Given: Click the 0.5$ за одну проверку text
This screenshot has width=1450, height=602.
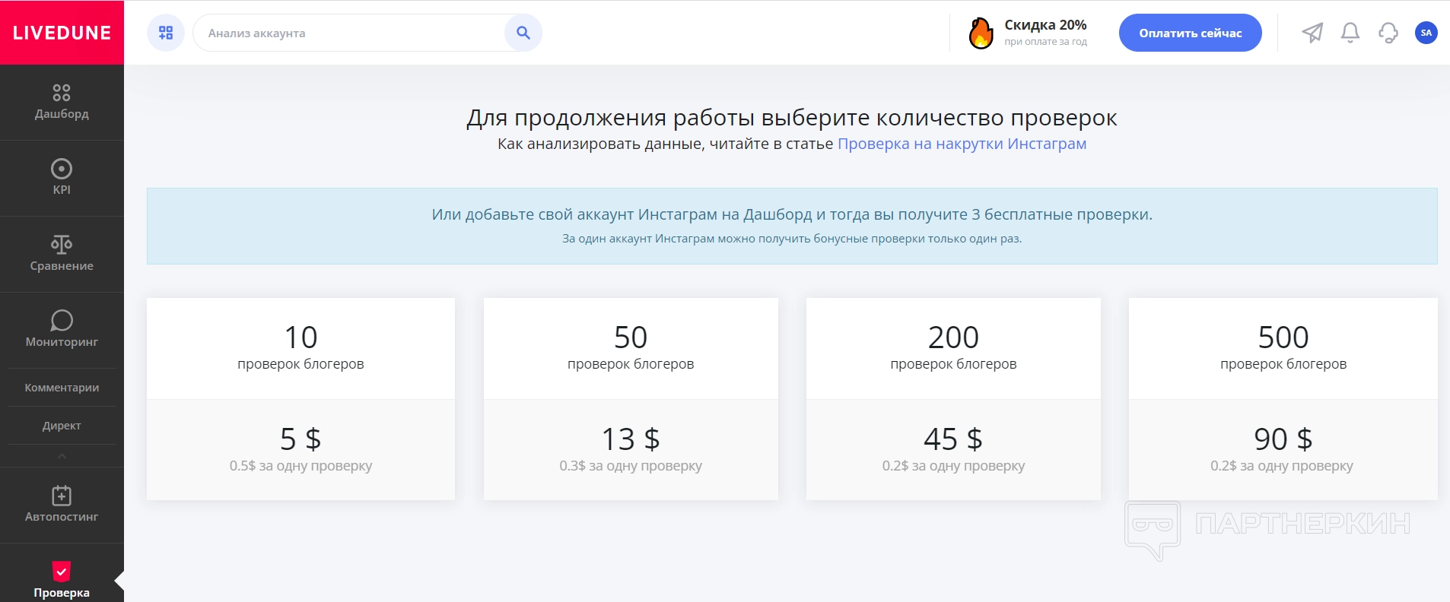Looking at the screenshot, I should 300,466.
